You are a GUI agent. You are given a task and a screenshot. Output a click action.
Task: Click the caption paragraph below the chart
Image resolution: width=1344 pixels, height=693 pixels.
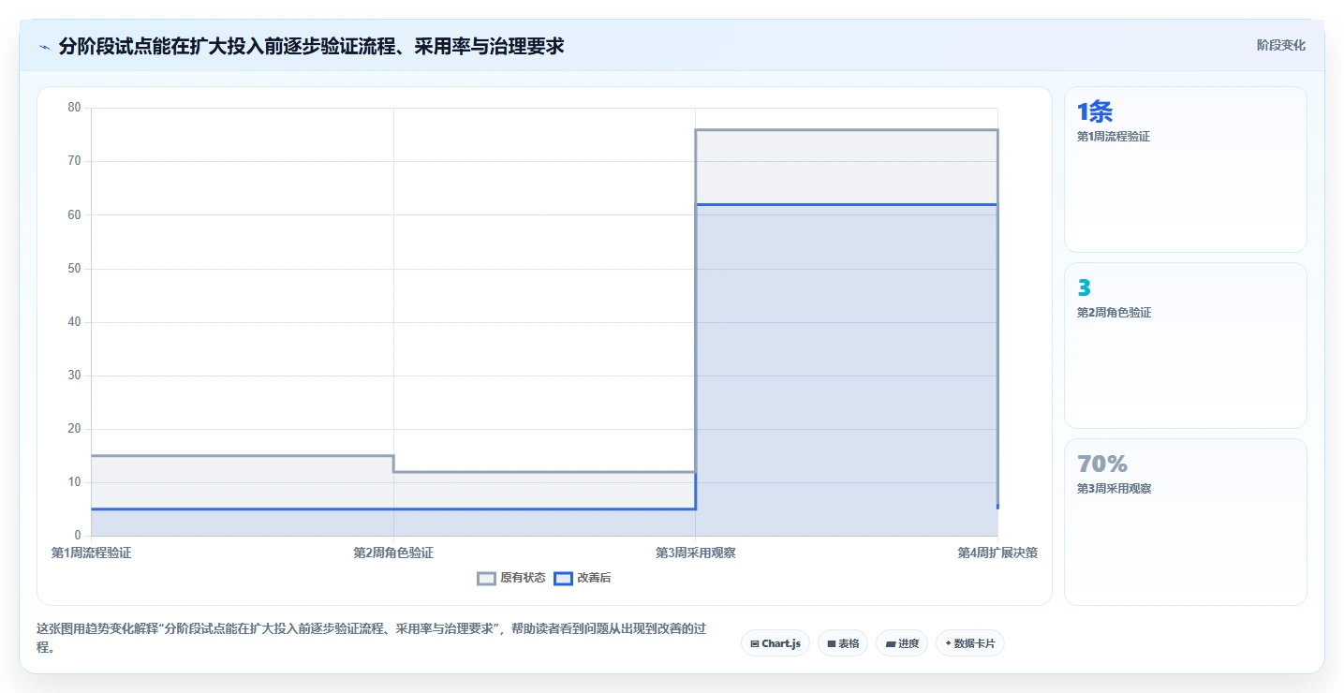click(x=370, y=638)
